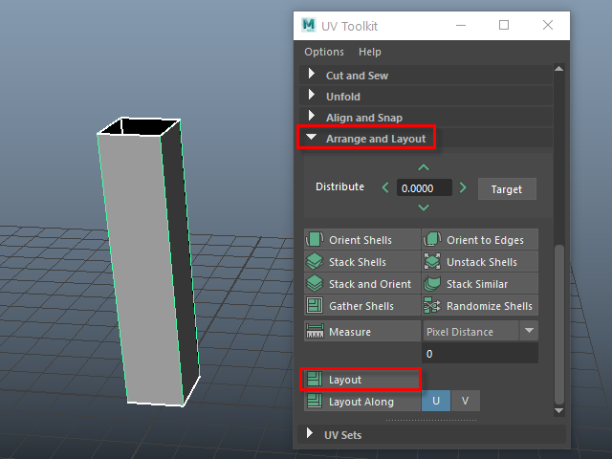Click the Orient to Edges icon
The width and height of the screenshot is (612, 459).
click(432, 240)
